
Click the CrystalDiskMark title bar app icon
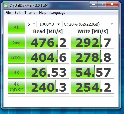[6, 5]
